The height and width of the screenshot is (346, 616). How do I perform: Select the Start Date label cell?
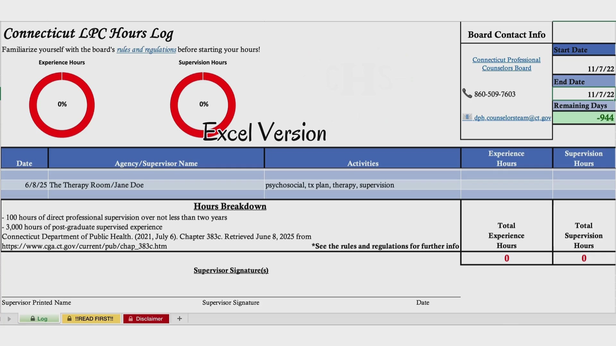pos(584,50)
